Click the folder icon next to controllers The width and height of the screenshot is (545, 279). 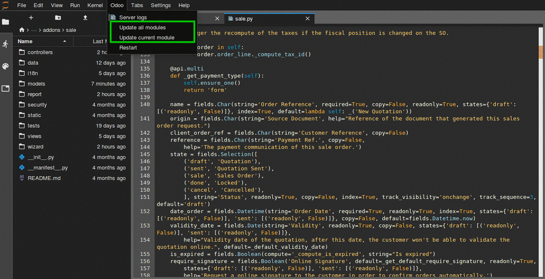click(x=22, y=52)
